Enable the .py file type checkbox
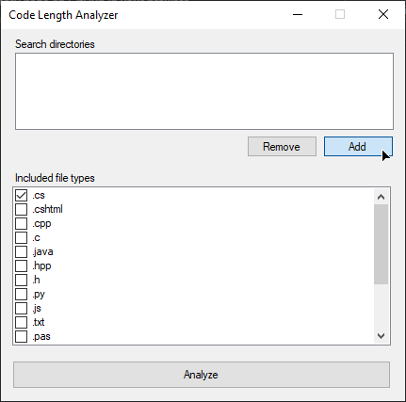The image size is (406, 402). click(21, 294)
